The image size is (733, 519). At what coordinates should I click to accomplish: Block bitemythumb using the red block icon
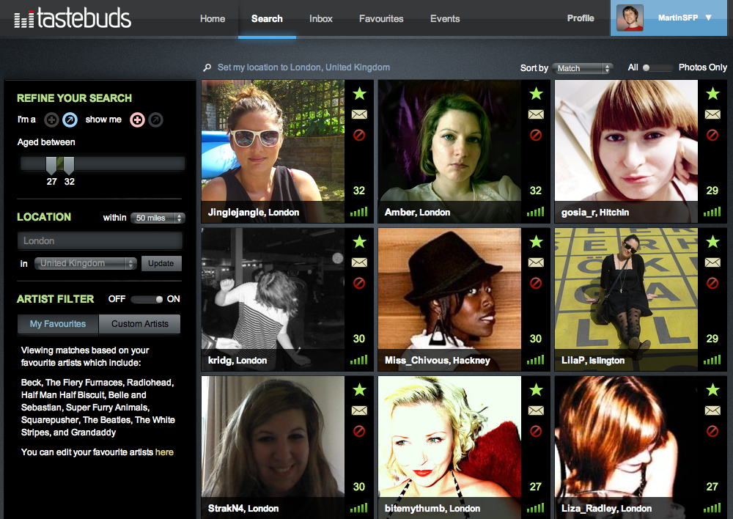[536, 431]
